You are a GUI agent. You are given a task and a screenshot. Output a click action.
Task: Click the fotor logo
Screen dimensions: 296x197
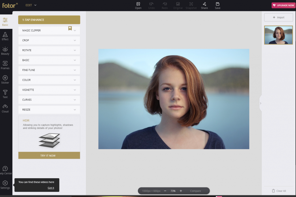point(10,5)
